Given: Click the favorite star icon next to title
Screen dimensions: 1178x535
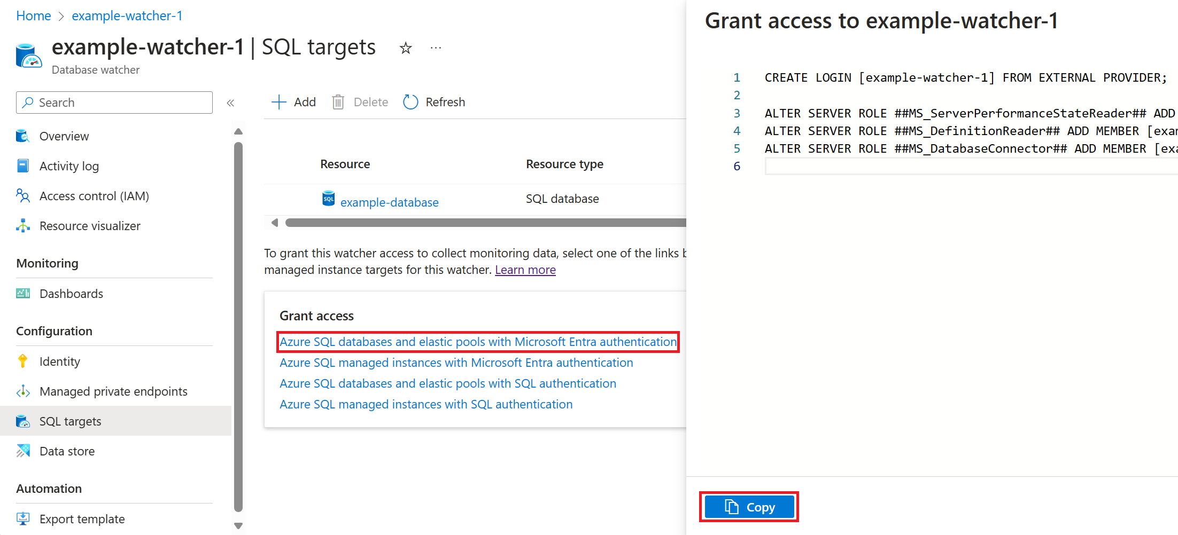Looking at the screenshot, I should 406,49.
